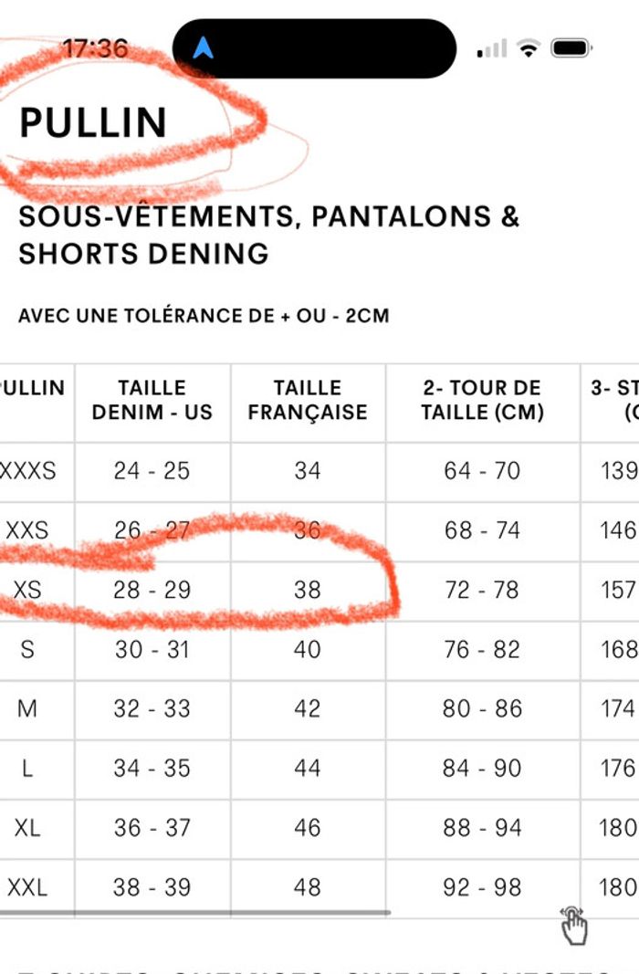Image resolution: width=639 pixels, height=974 pixels.
Task: Click the Sous-vêtements, Pantalons & Shorts heading
Action: click(x=269, y=235)
